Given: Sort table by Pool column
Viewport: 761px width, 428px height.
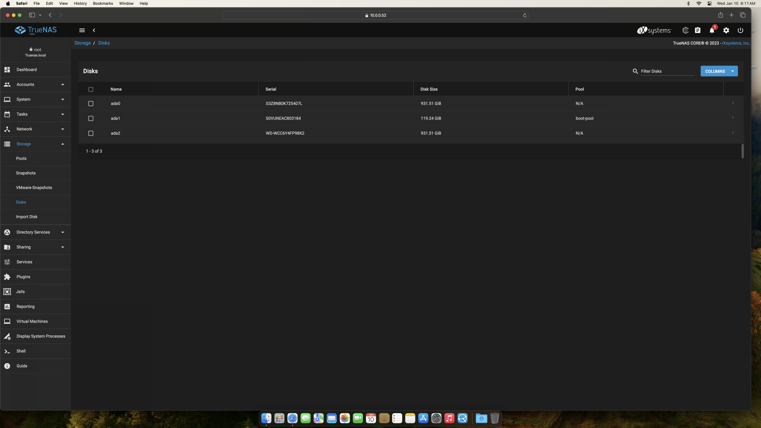Looking at the screenshot, I should (x=579, y=90).
